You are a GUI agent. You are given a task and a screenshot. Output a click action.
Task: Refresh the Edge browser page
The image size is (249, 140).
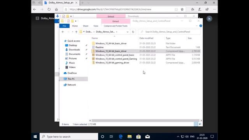tap(49, 9)
